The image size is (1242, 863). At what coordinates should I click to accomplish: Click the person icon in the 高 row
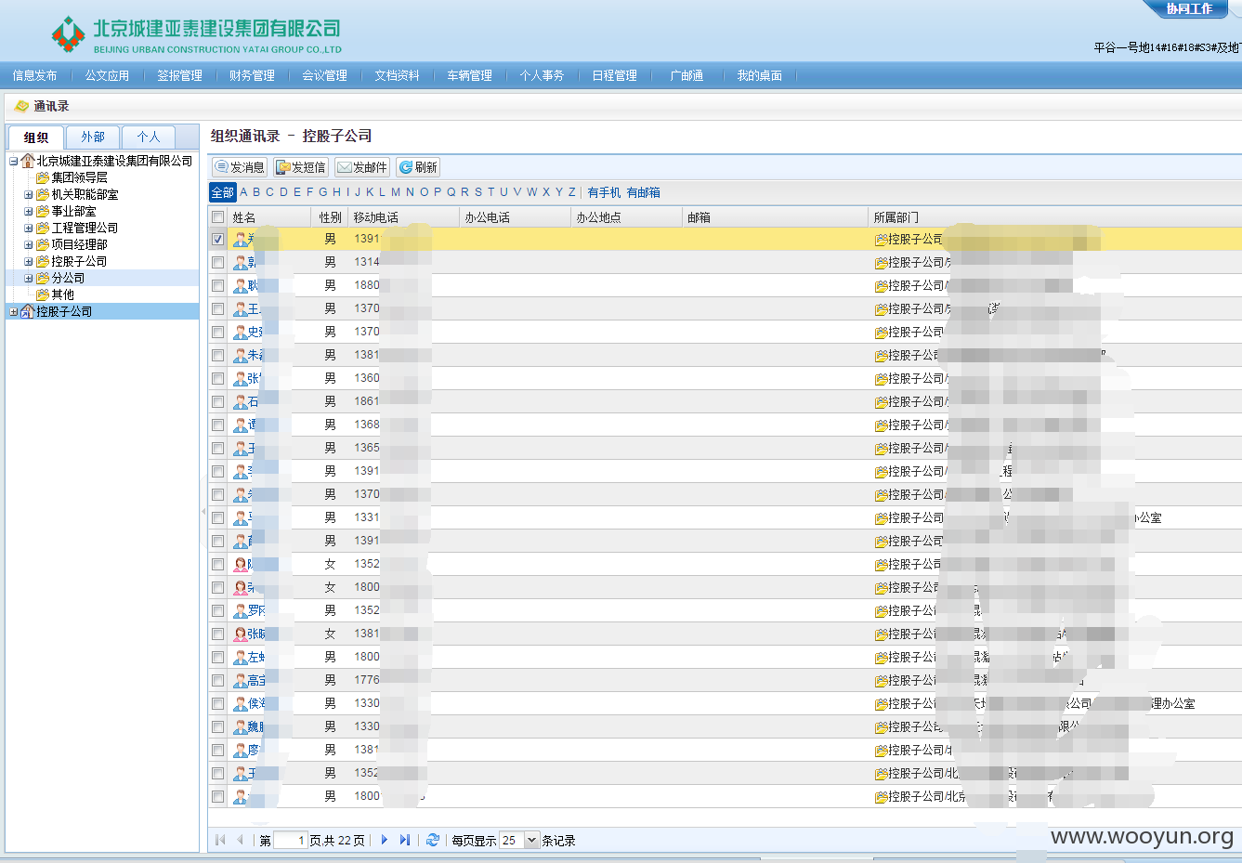[x=240, y=680]
